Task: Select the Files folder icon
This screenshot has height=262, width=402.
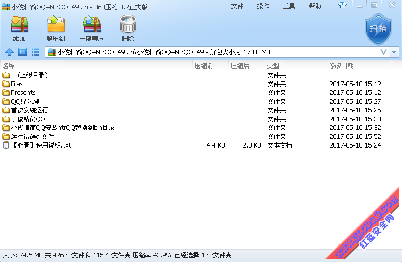Action: point(6,84)
